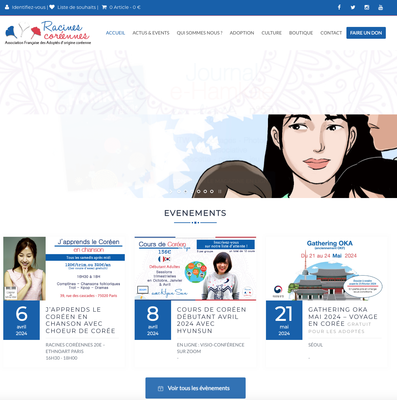The image size is (397, 400).
Task: Select the sixth slide dot
Action: click(212, 191)
